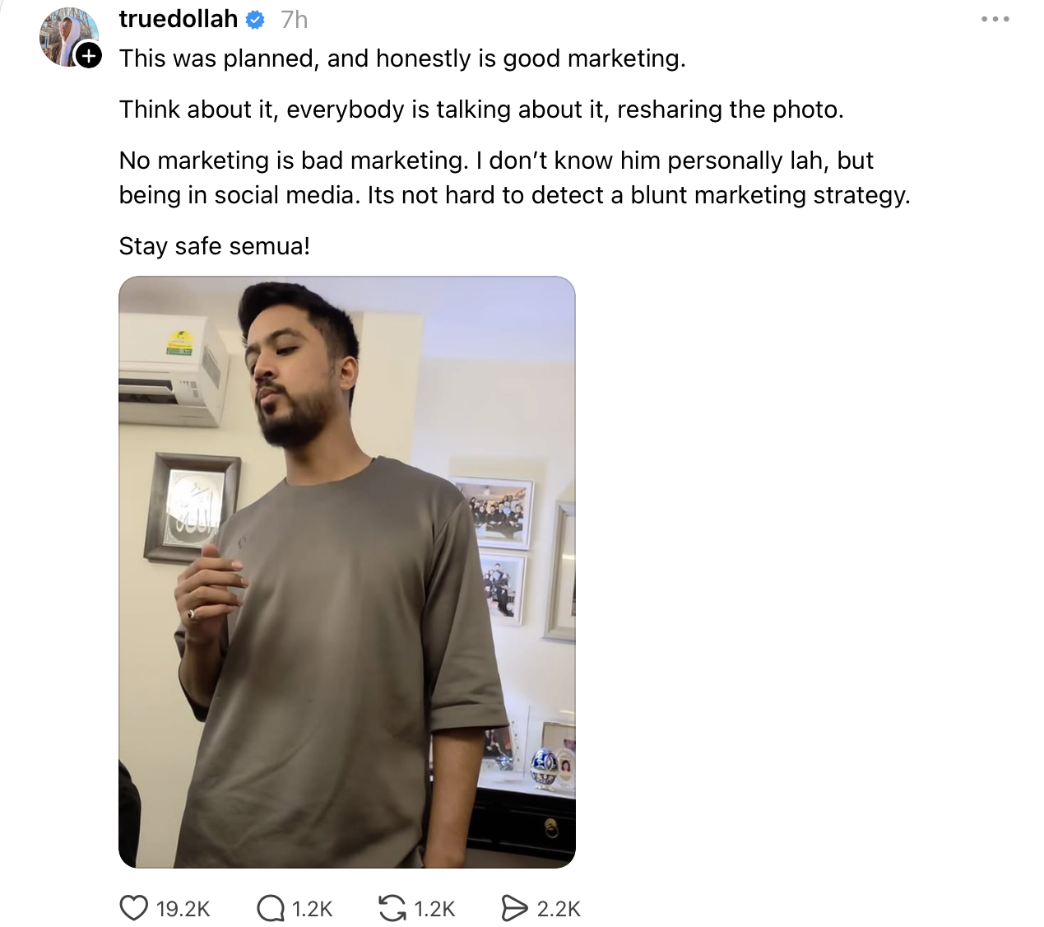The width and height of the screenshot is (1044, 927).
Task: Click the "Think about it" sentence
Action: coord(480,109)
